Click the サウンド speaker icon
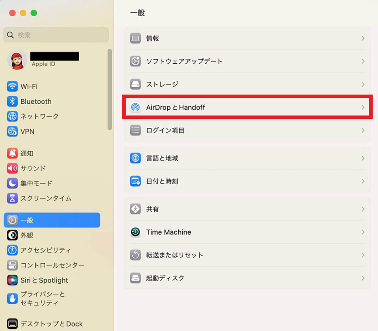 point(12,168)
